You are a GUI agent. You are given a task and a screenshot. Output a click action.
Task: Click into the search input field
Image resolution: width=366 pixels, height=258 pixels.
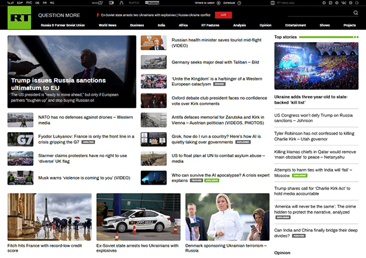click(x=320, y=13)
